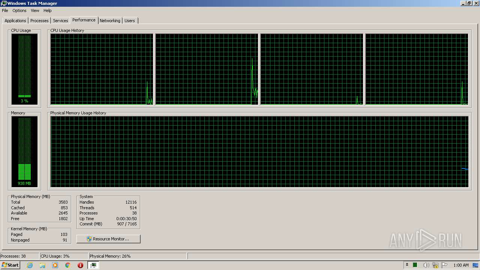The height and width of the screenshot is (270, 480).
Task: Click the Available memory value 2645
Action: (63, 213)
